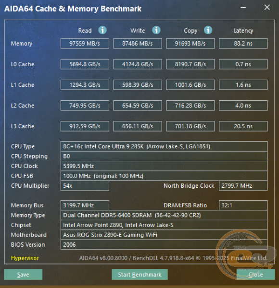Screen dimensions: 279x288
Task: Click Start Benchmark
Action: pyautogui.click(x=139, y=275)
